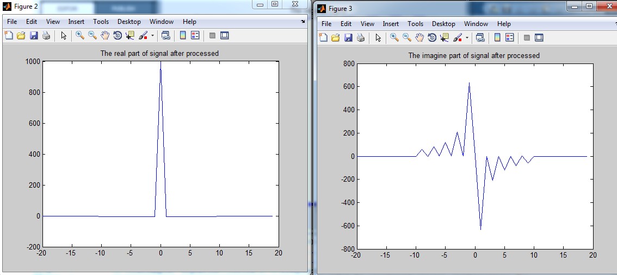Open File menu in Figure 3
617x275 pixels.
(326, 23)
